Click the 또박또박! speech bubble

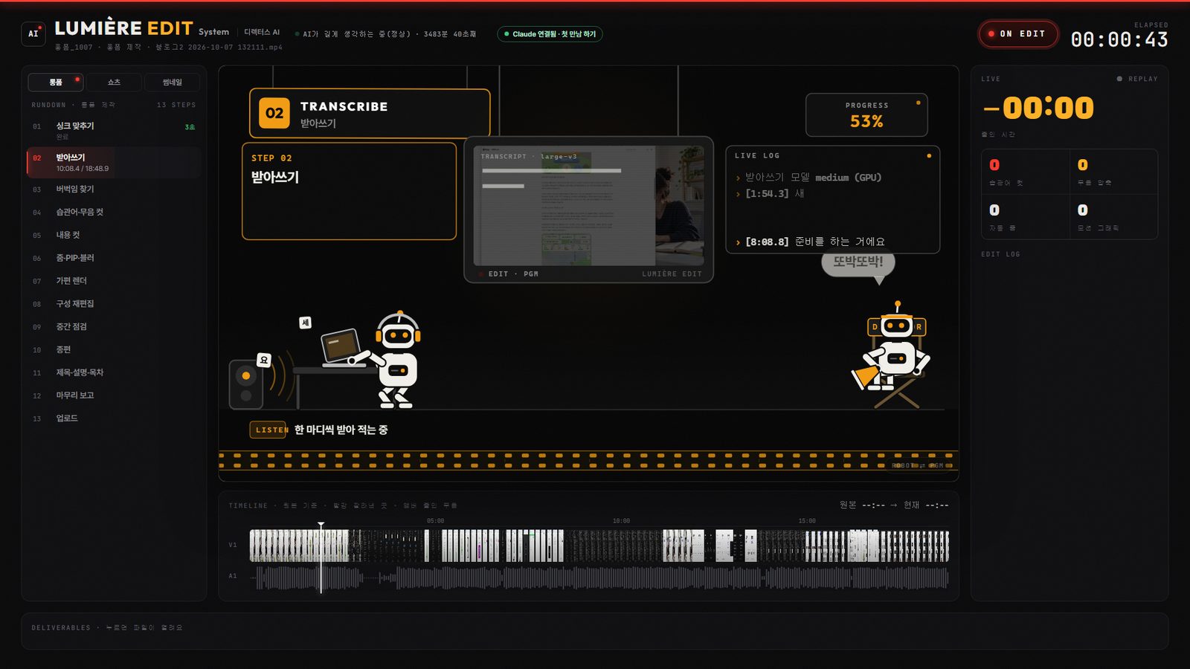pos(858,262)
